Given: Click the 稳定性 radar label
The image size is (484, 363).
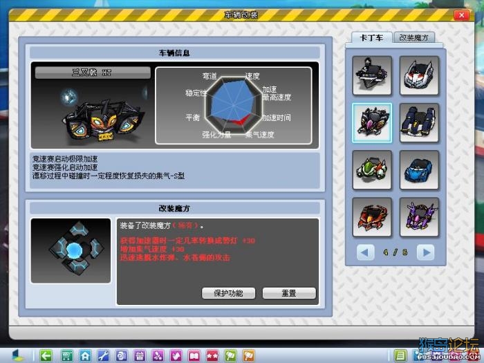Looking at the screenshot, I should pyautogui.click(x=196, y=93).
